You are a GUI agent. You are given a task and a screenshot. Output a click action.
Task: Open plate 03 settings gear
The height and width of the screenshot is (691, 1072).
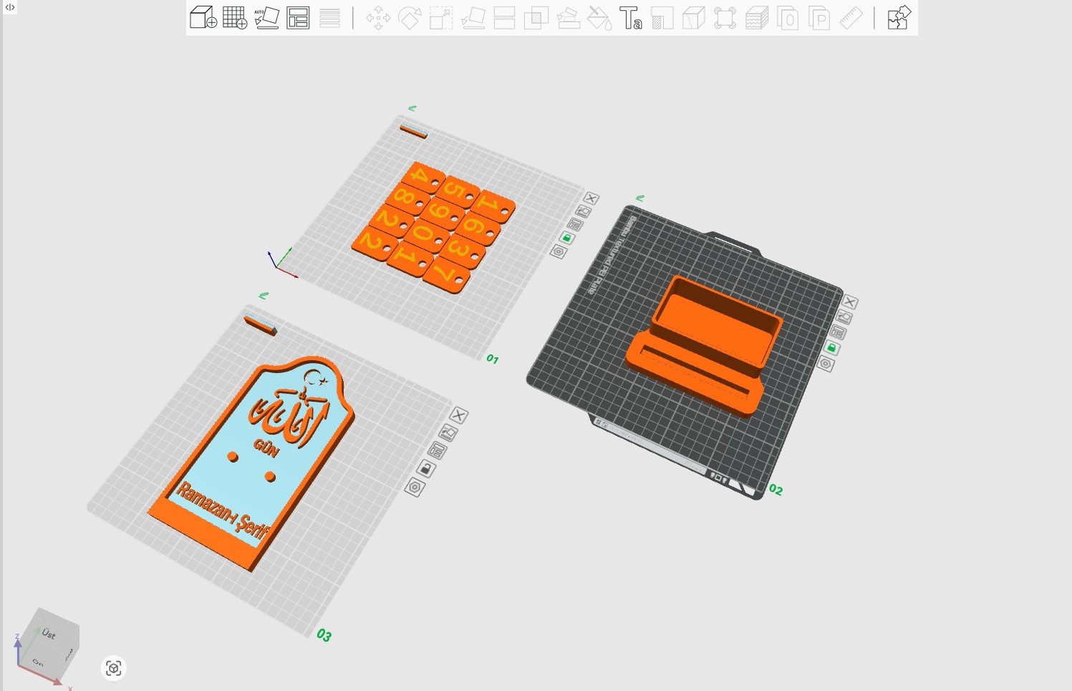point(415,488)
